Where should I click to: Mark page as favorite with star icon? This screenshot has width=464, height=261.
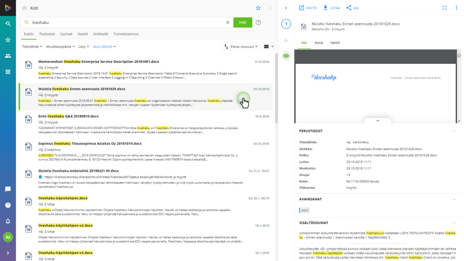258,8
